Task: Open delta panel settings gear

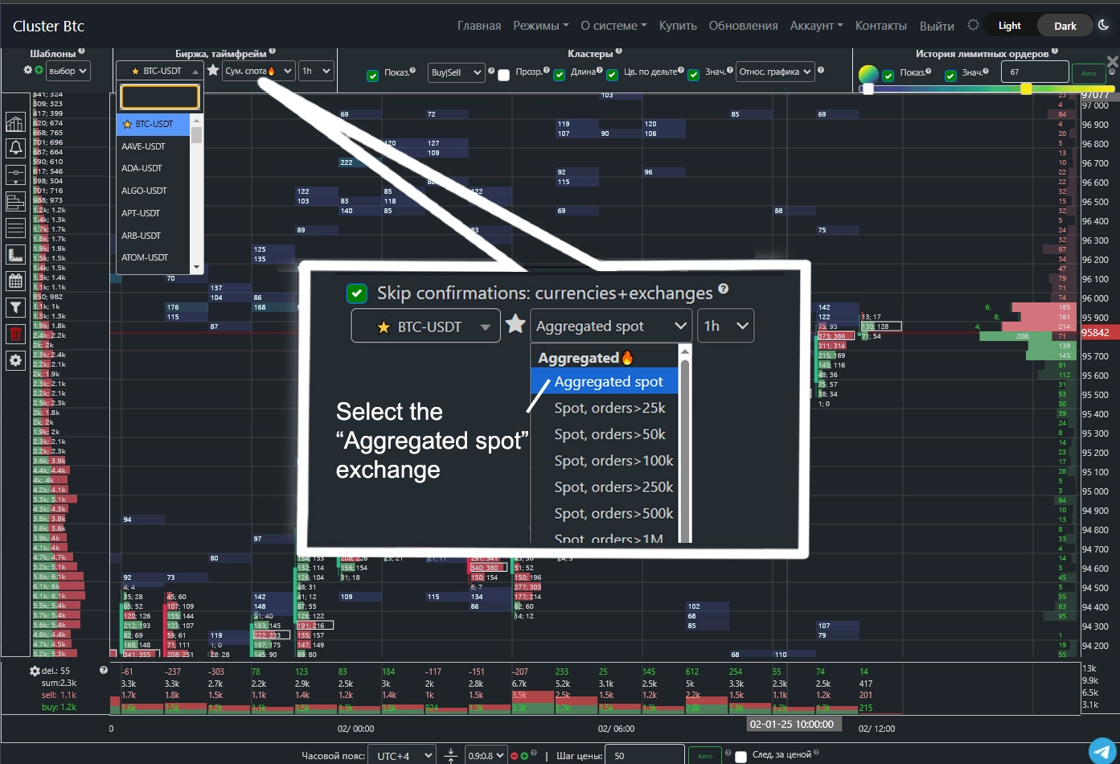Action: [x=35, y=671]
